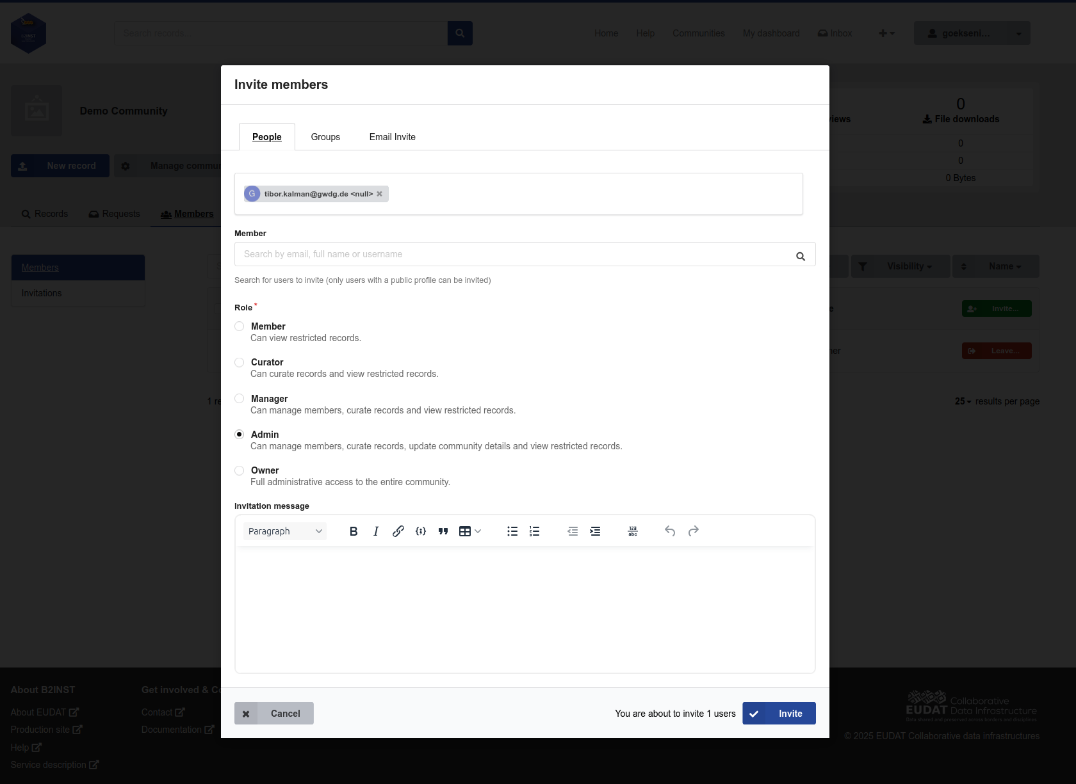Switch to the People tab

pyautogui.click(x=267, y=137)
